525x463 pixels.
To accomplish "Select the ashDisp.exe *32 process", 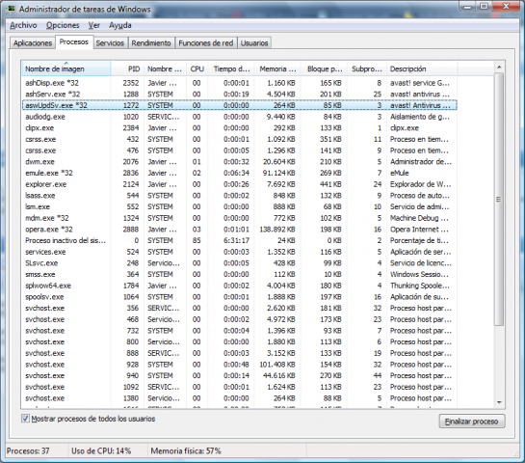I will click(x=240, y=83).
